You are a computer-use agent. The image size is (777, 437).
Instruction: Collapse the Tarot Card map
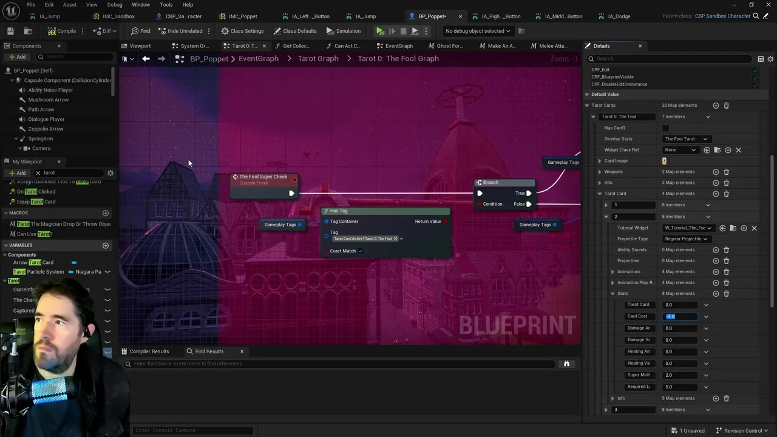[x=600, y=194]
